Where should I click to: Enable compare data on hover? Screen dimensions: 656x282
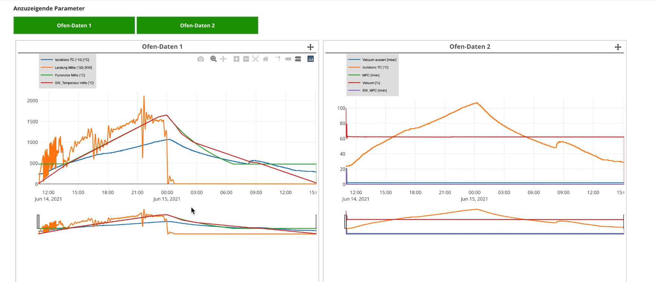pyautogui.click(x=298, y=59)
